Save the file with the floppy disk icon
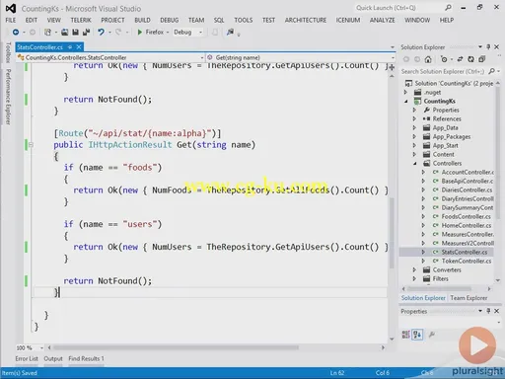Screen dimensions: 505x379 75,32
